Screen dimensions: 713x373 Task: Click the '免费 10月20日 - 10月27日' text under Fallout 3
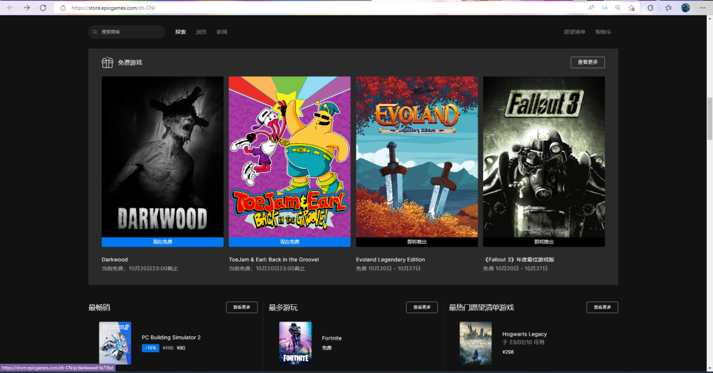(515, 269)
